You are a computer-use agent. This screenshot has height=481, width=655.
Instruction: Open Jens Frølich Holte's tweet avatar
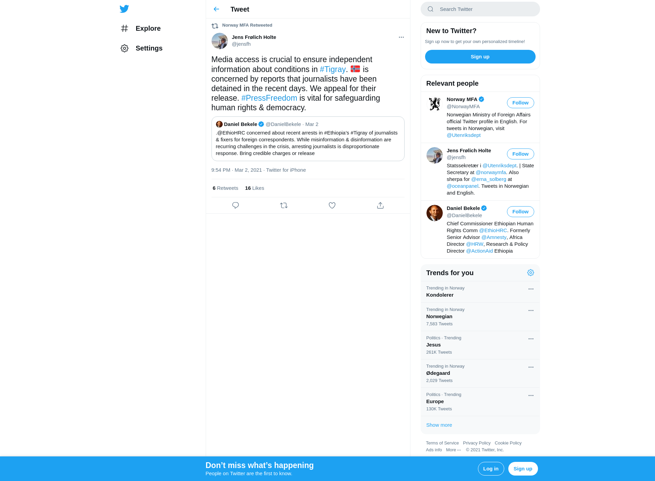tap(220, 41)
